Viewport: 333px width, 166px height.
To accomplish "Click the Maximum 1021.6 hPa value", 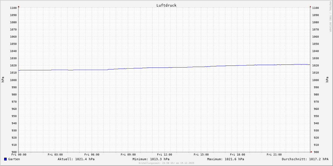I will [226, 159].
